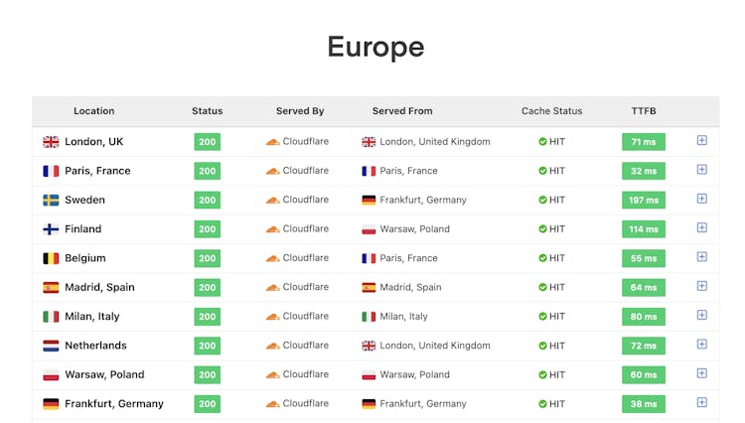Click the Sweden flag icon
745x423 pixels.
51,200
